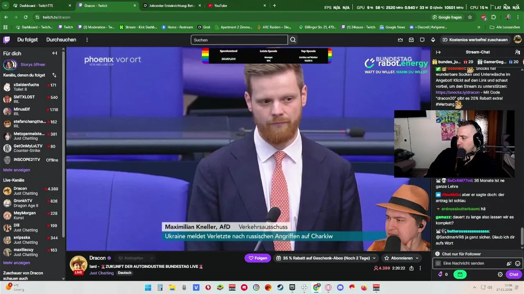Screen dimensions: 524x294
Task: Focus the Twitch Suchen search field
Action: tap(239, 40)
